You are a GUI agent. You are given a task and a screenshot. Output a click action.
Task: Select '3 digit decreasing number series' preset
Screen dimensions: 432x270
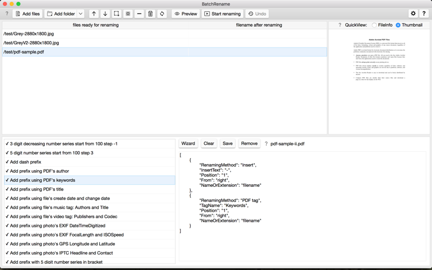click(90, 144)
